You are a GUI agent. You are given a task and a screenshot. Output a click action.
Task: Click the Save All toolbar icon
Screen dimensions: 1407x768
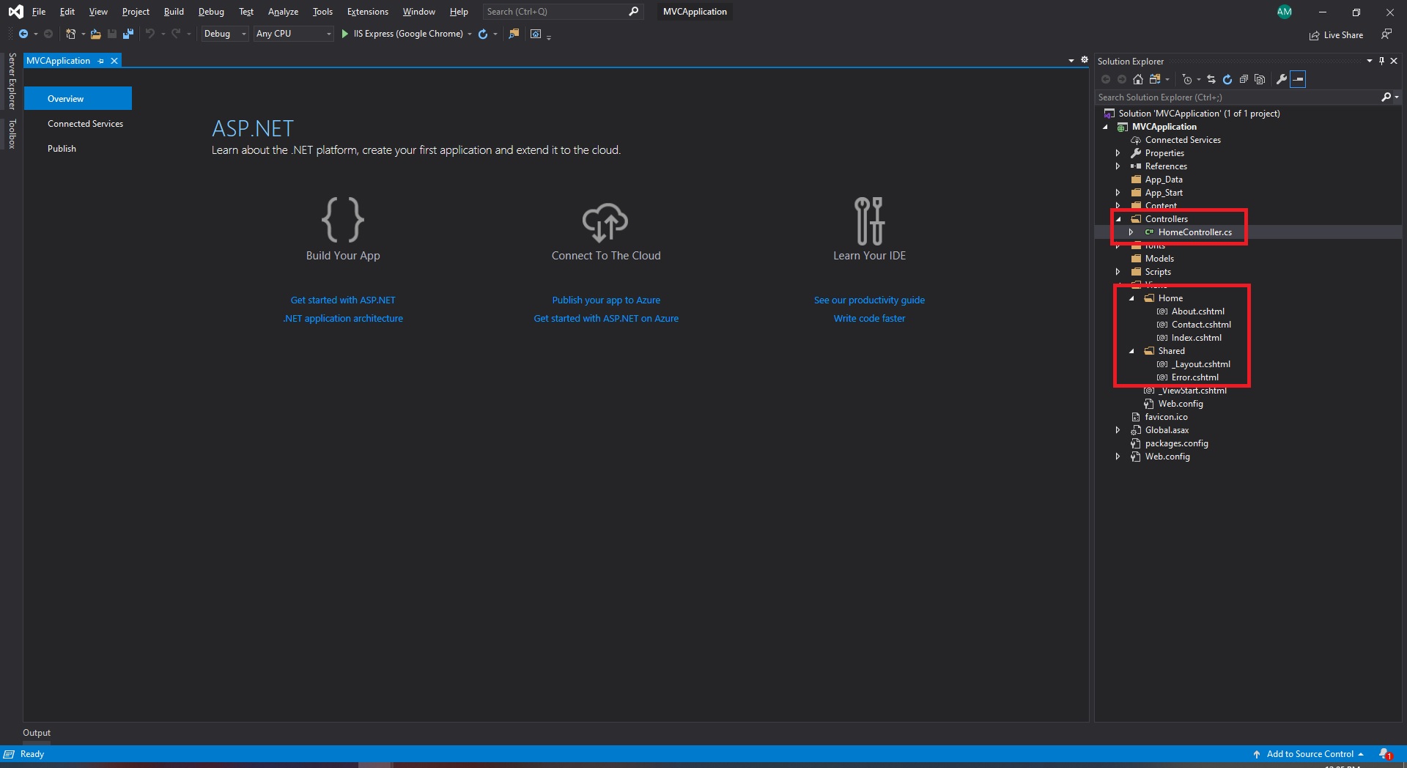point(128,34)
